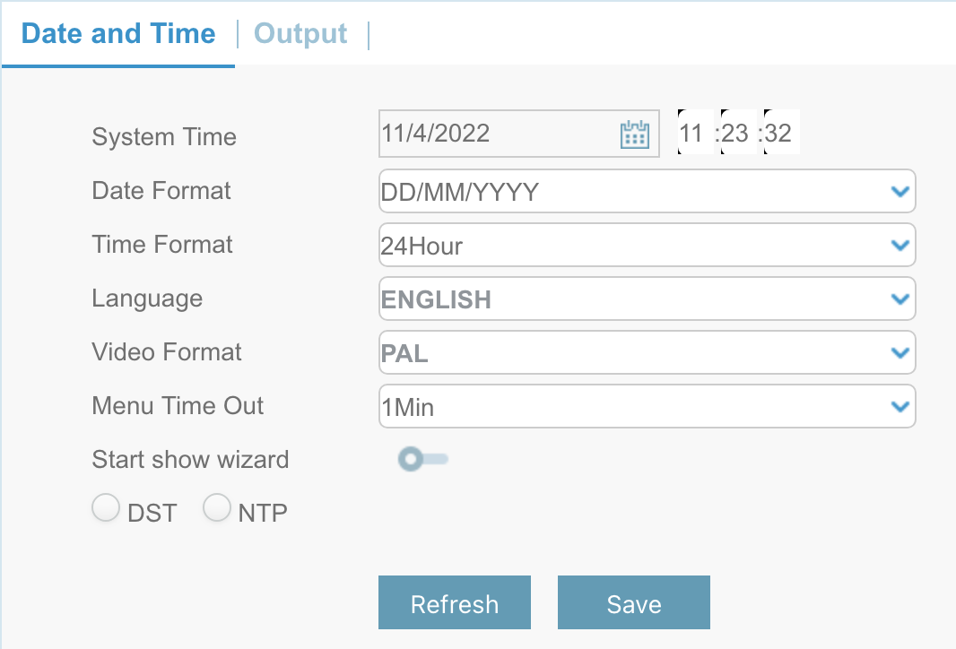The height and width of the screenshot is (649, 956).
Task: Open the calendar date picker icon
Action: (634, 134)
